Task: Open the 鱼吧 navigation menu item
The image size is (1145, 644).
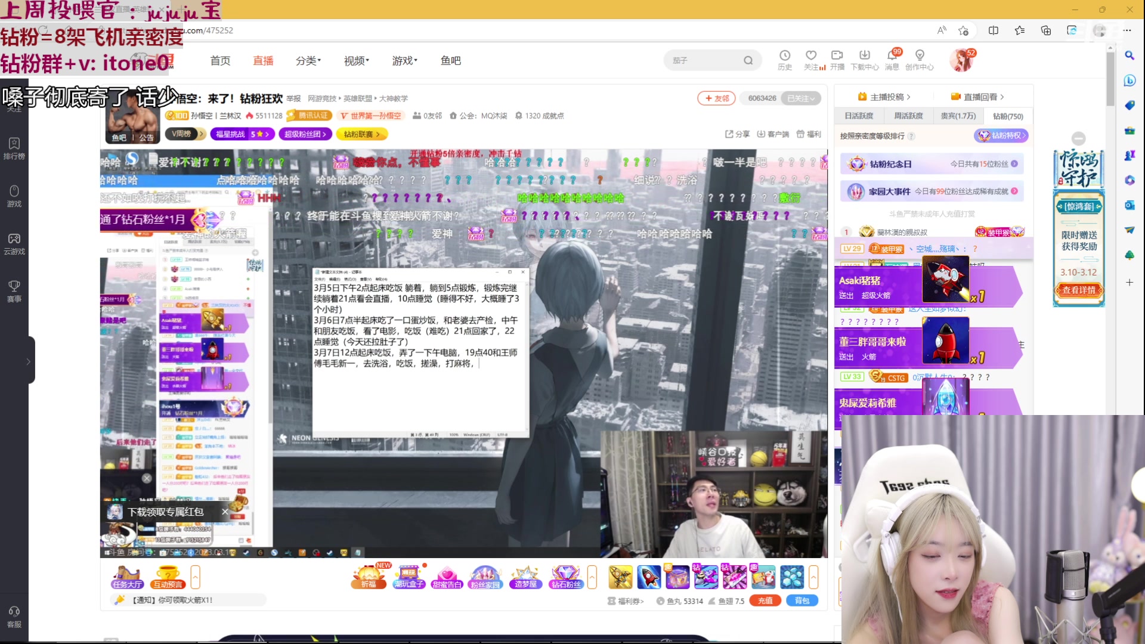Action: pos(450,60)
